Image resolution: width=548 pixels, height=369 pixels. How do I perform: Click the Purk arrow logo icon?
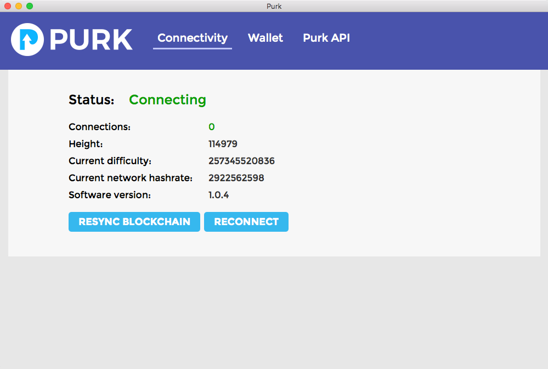coord(27,40)
